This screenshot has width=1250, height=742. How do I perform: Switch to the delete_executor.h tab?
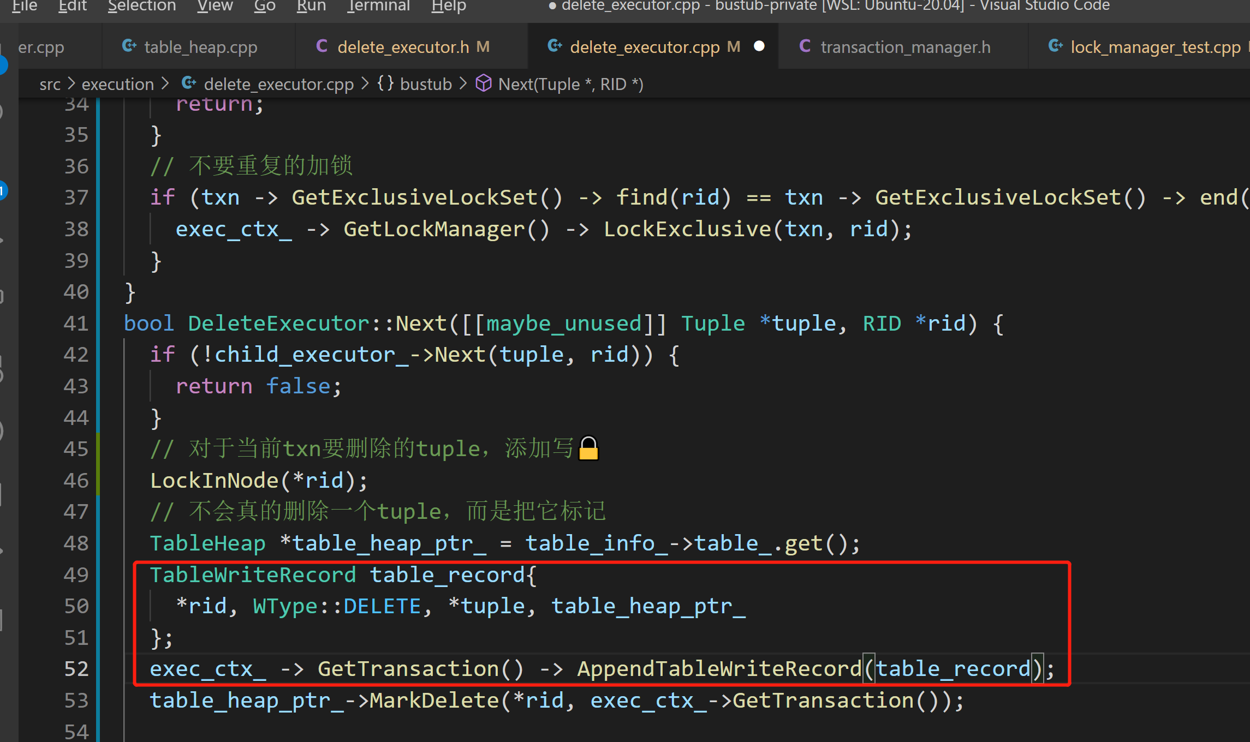pyautogui.click(x=403, y=47)
